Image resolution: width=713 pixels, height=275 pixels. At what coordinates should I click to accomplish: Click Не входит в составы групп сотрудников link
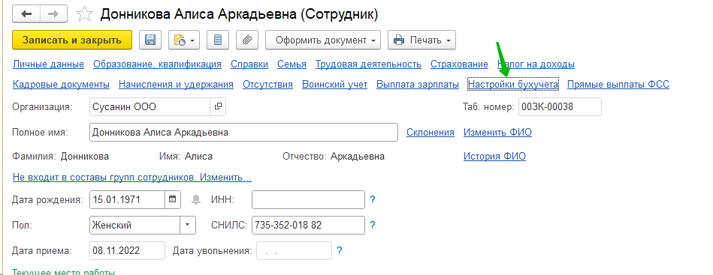132,177
